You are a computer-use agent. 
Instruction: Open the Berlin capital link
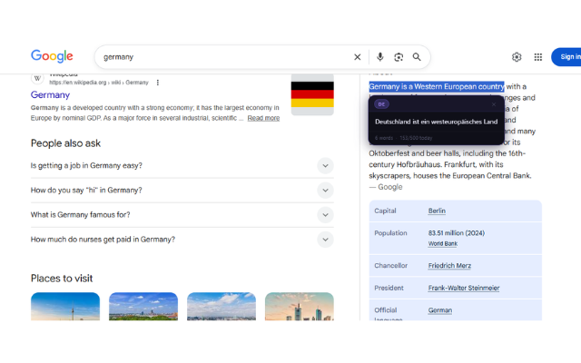coord(437,211)
